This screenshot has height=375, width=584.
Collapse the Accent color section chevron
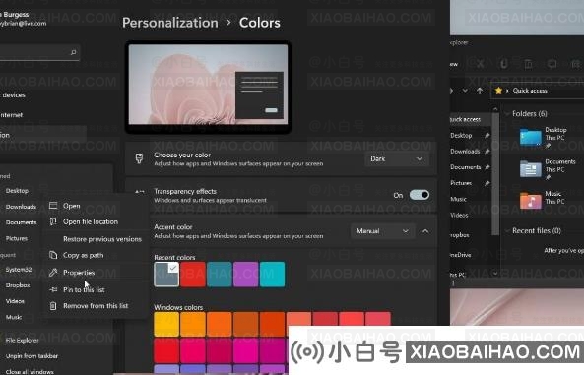tap(425, 231)
